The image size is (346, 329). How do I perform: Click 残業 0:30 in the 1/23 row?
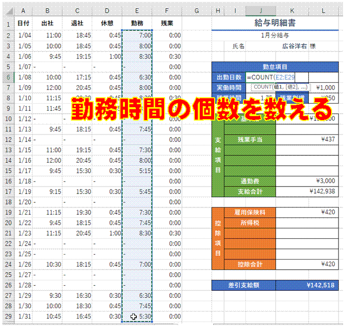pos(167,233)
